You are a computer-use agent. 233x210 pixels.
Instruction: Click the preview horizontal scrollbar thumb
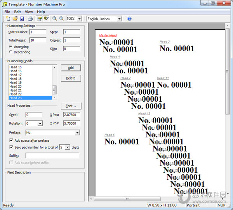point(127,199)
